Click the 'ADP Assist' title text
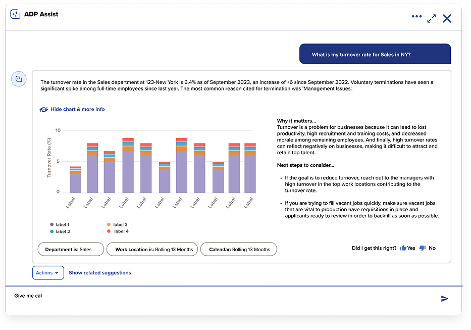 (x=41, y=14)
